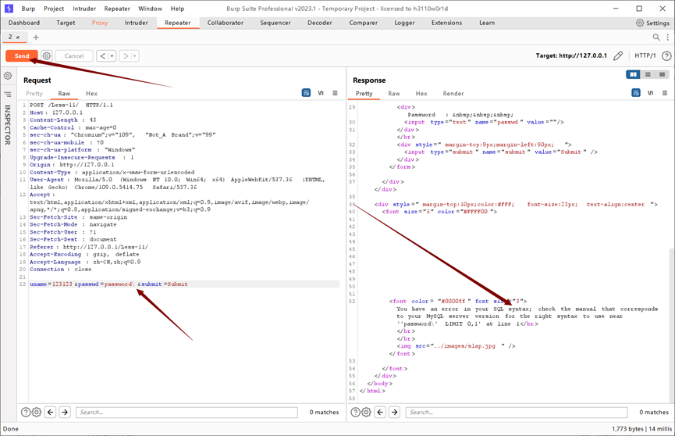Screen dimensions: 675x436
Task: Open Request search help question icon
Action: [x=26, y=413]
